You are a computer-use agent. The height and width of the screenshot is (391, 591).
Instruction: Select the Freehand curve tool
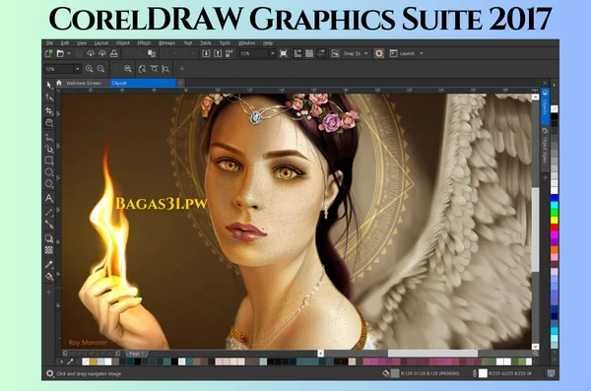point(48,137)
